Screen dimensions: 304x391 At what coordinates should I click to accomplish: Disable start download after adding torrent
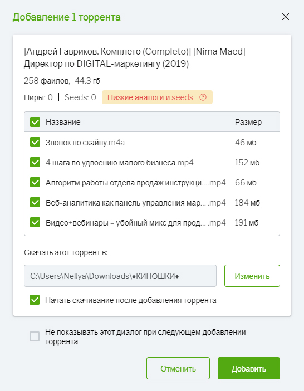coord(35,300)
